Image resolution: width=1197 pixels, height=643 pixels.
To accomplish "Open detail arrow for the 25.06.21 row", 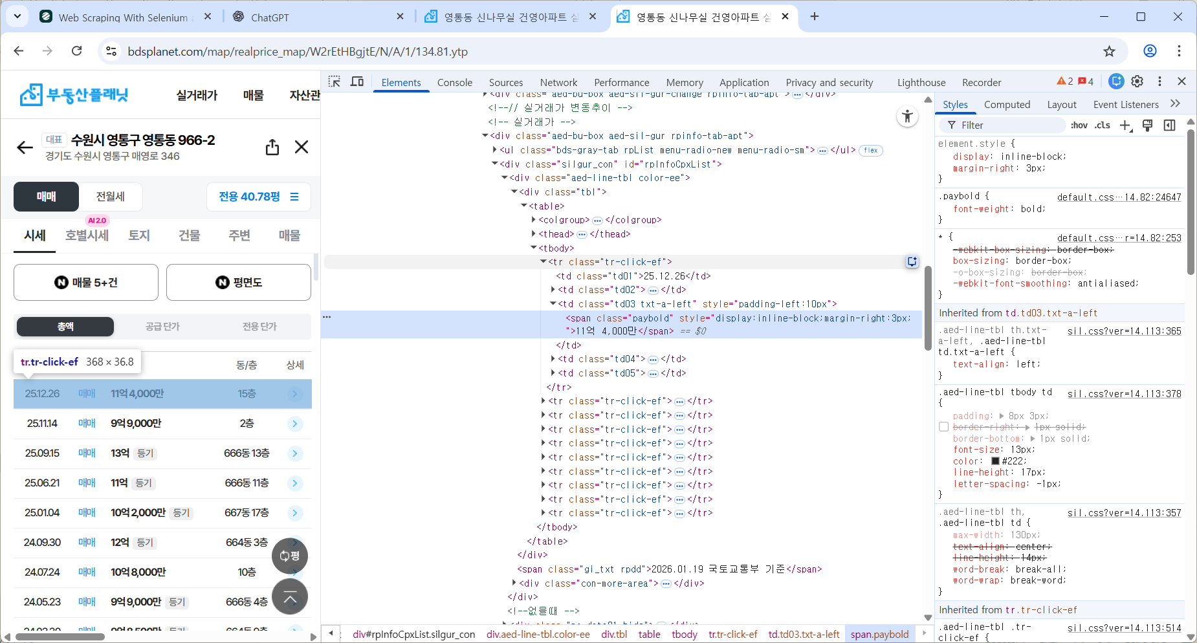I will (x=294, y=483).
